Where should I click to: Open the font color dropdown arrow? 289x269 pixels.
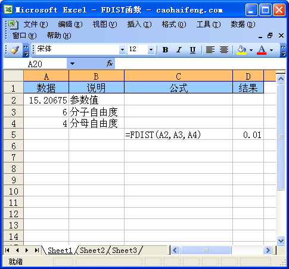271,50
